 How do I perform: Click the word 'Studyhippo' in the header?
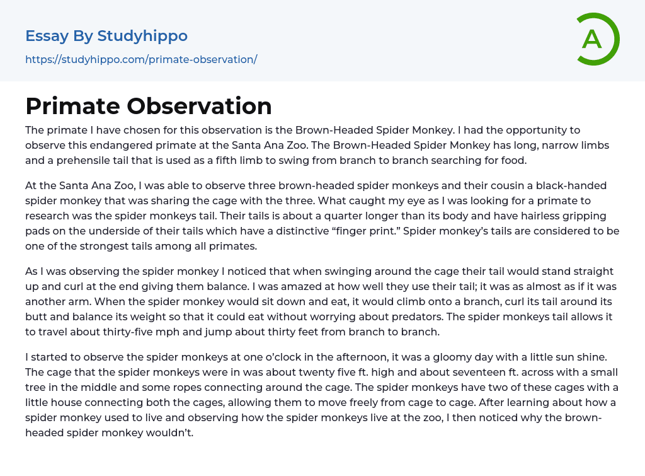pyautogui.click(x=142, y=36)
